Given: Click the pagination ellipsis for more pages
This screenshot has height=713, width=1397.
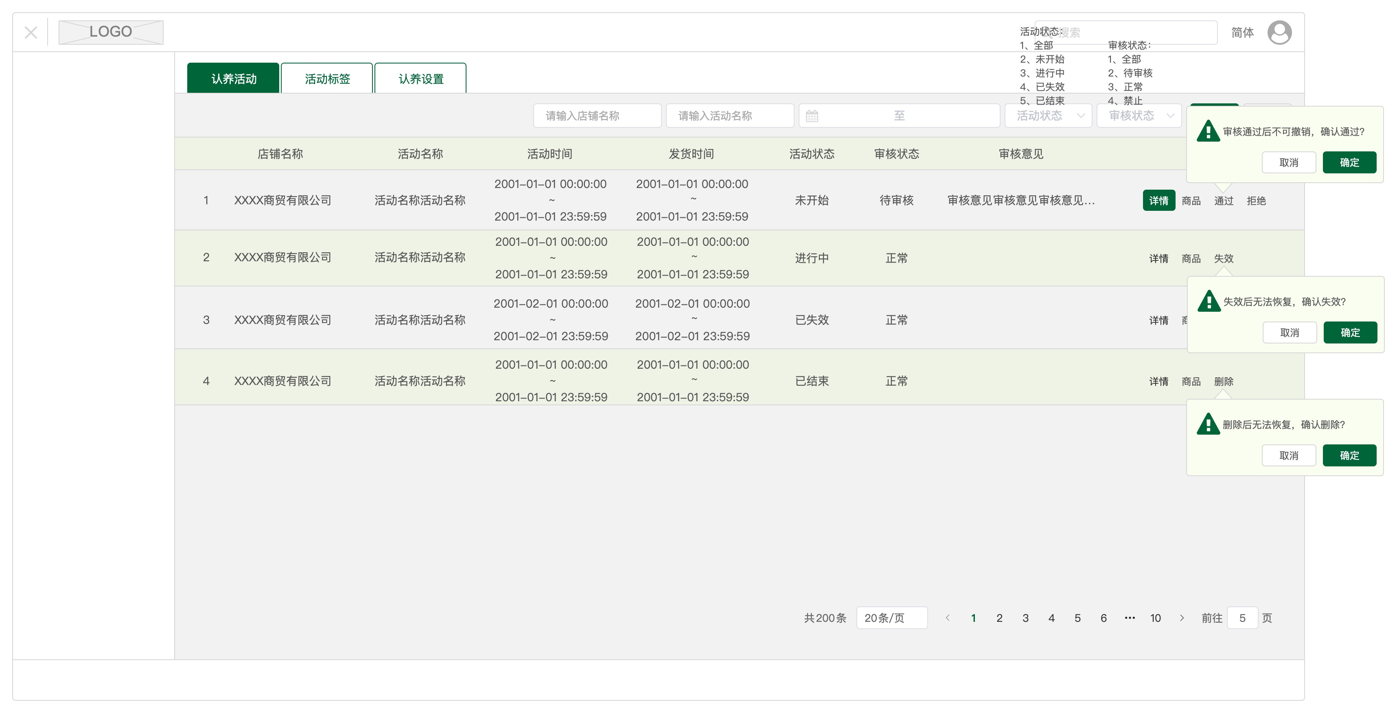Looking at the screenshot, I should (x=1130, y=618).
